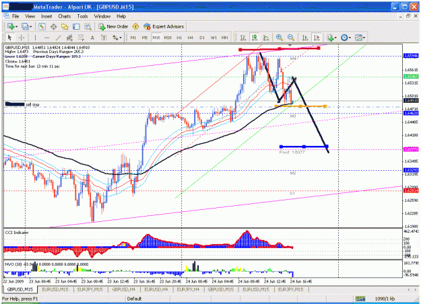
Task: Toggle chart auto scroll icon
Action: [x=305, y=38]
